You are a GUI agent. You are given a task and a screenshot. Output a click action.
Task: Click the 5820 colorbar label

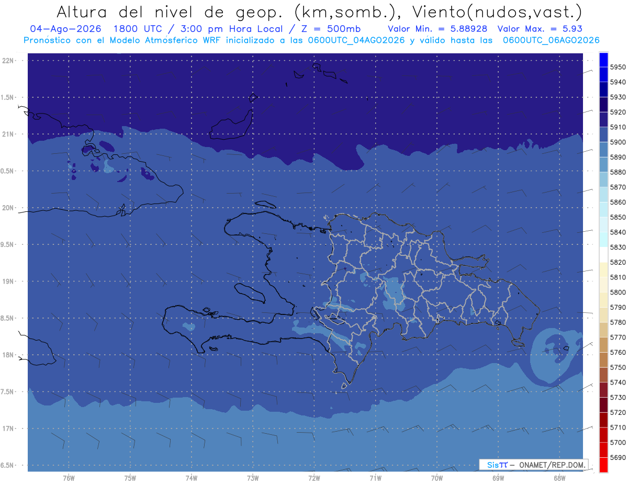[x=618, y=262]
